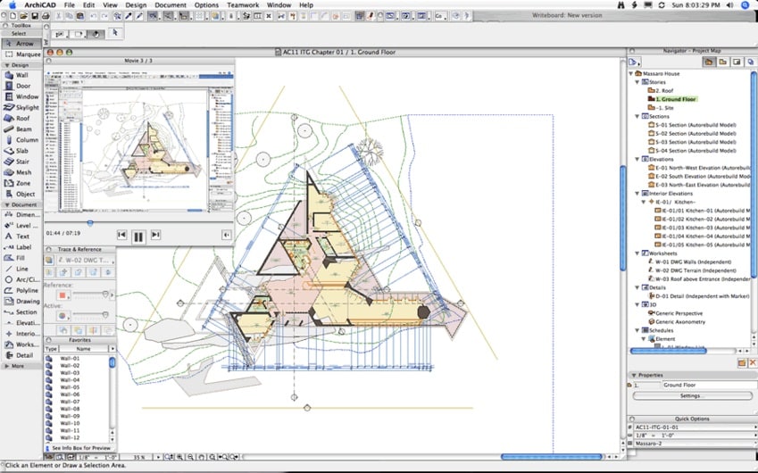Image resolution: width=758 pixels, height=473 pixels.
Task: Select the Label tool
Action: point(21,247)
